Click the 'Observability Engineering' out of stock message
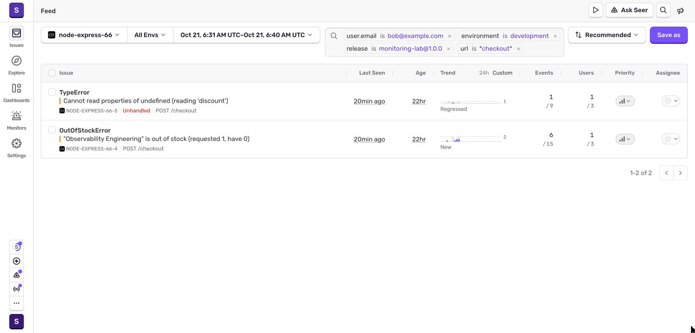Screen dimensions: 695x333 tap(156, 139)
